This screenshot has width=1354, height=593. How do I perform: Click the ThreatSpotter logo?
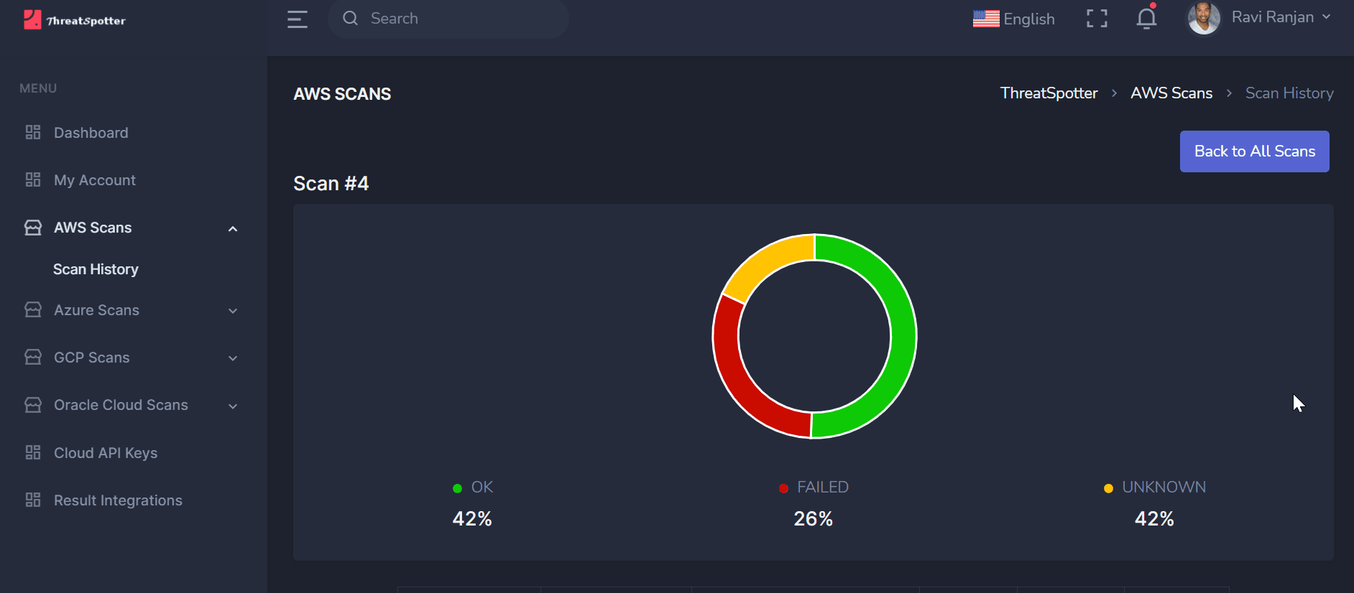[x=75, y=19]
